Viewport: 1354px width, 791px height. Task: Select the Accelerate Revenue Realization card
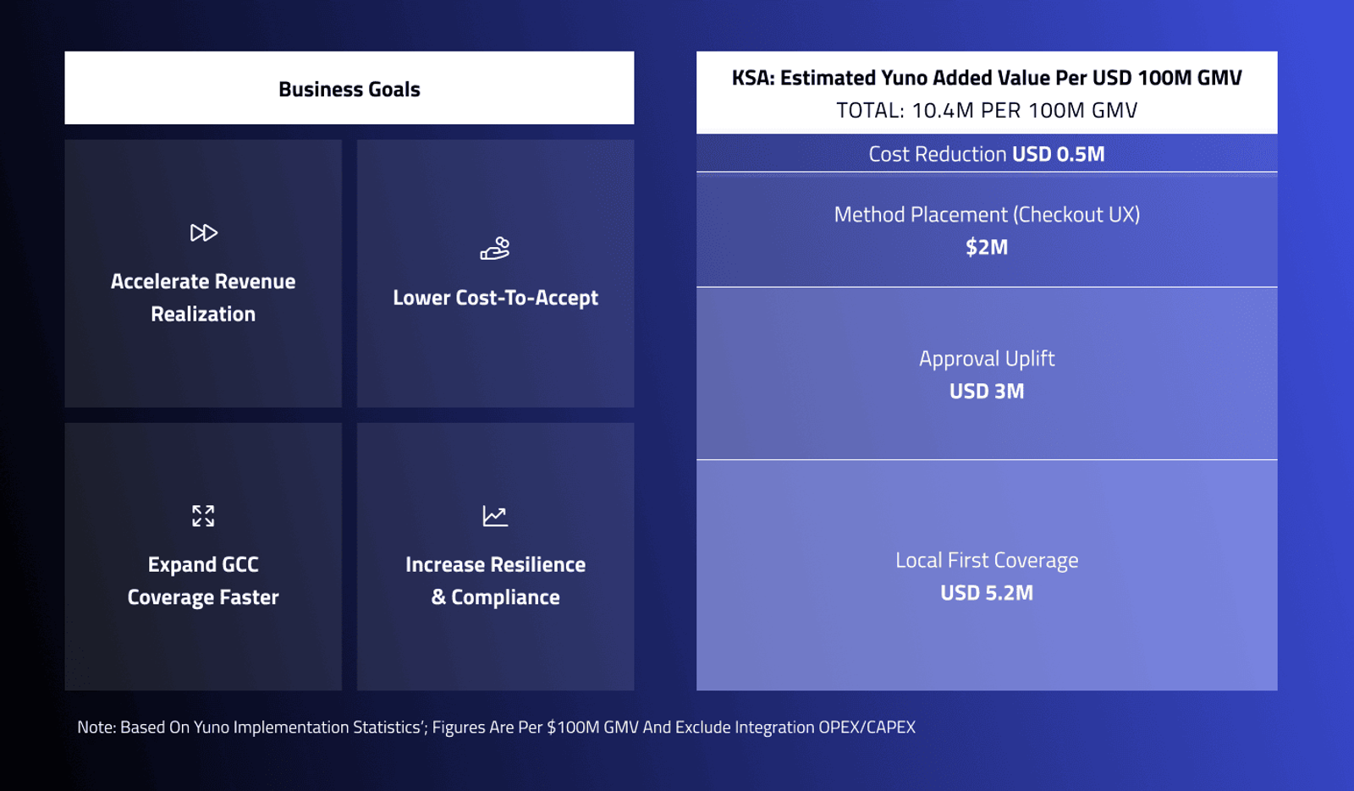pyautogui.click(x=203, y=273)
